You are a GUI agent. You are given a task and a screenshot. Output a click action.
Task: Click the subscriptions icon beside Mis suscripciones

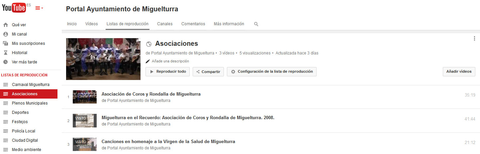click(x=5, y=43)
